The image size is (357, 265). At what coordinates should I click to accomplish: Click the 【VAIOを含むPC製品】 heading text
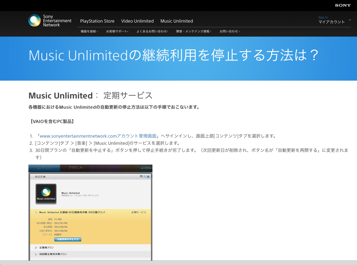52,121
